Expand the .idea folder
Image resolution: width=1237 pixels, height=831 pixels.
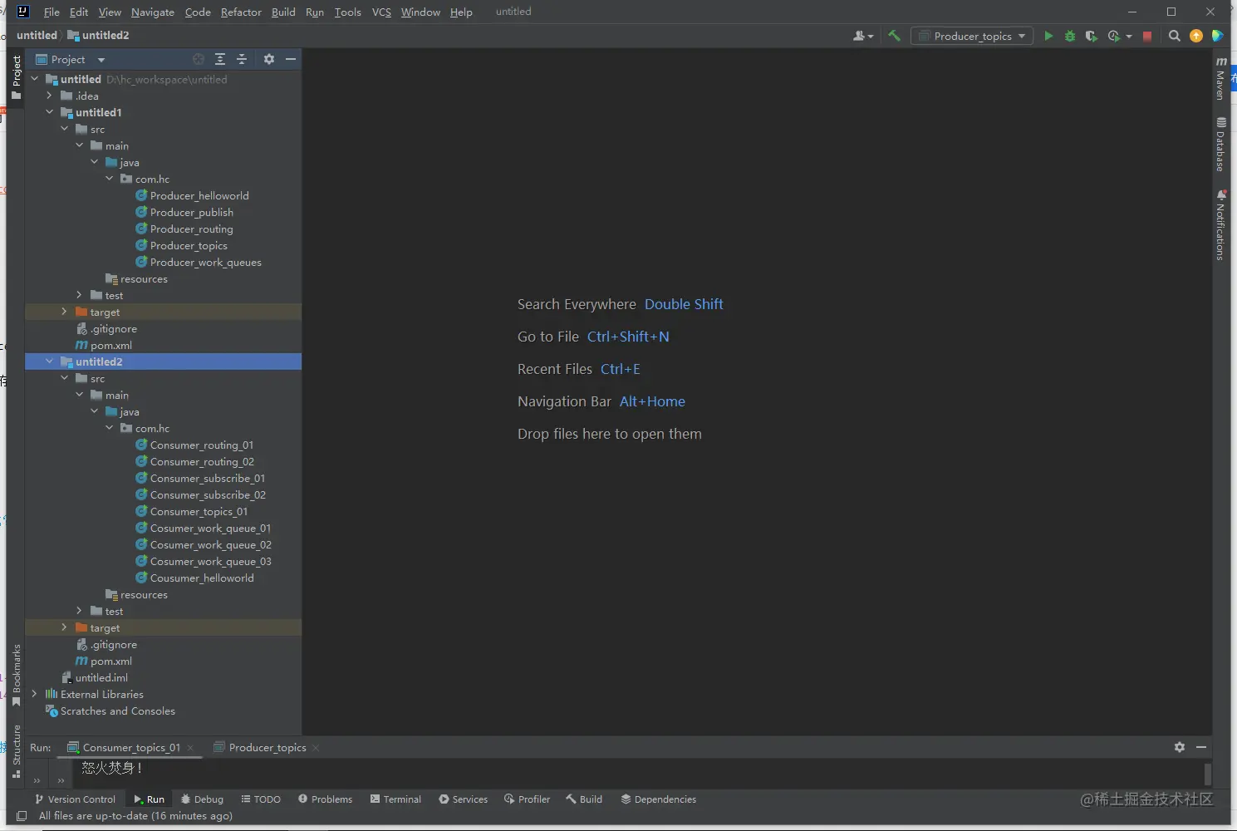[x=50, y=96]
